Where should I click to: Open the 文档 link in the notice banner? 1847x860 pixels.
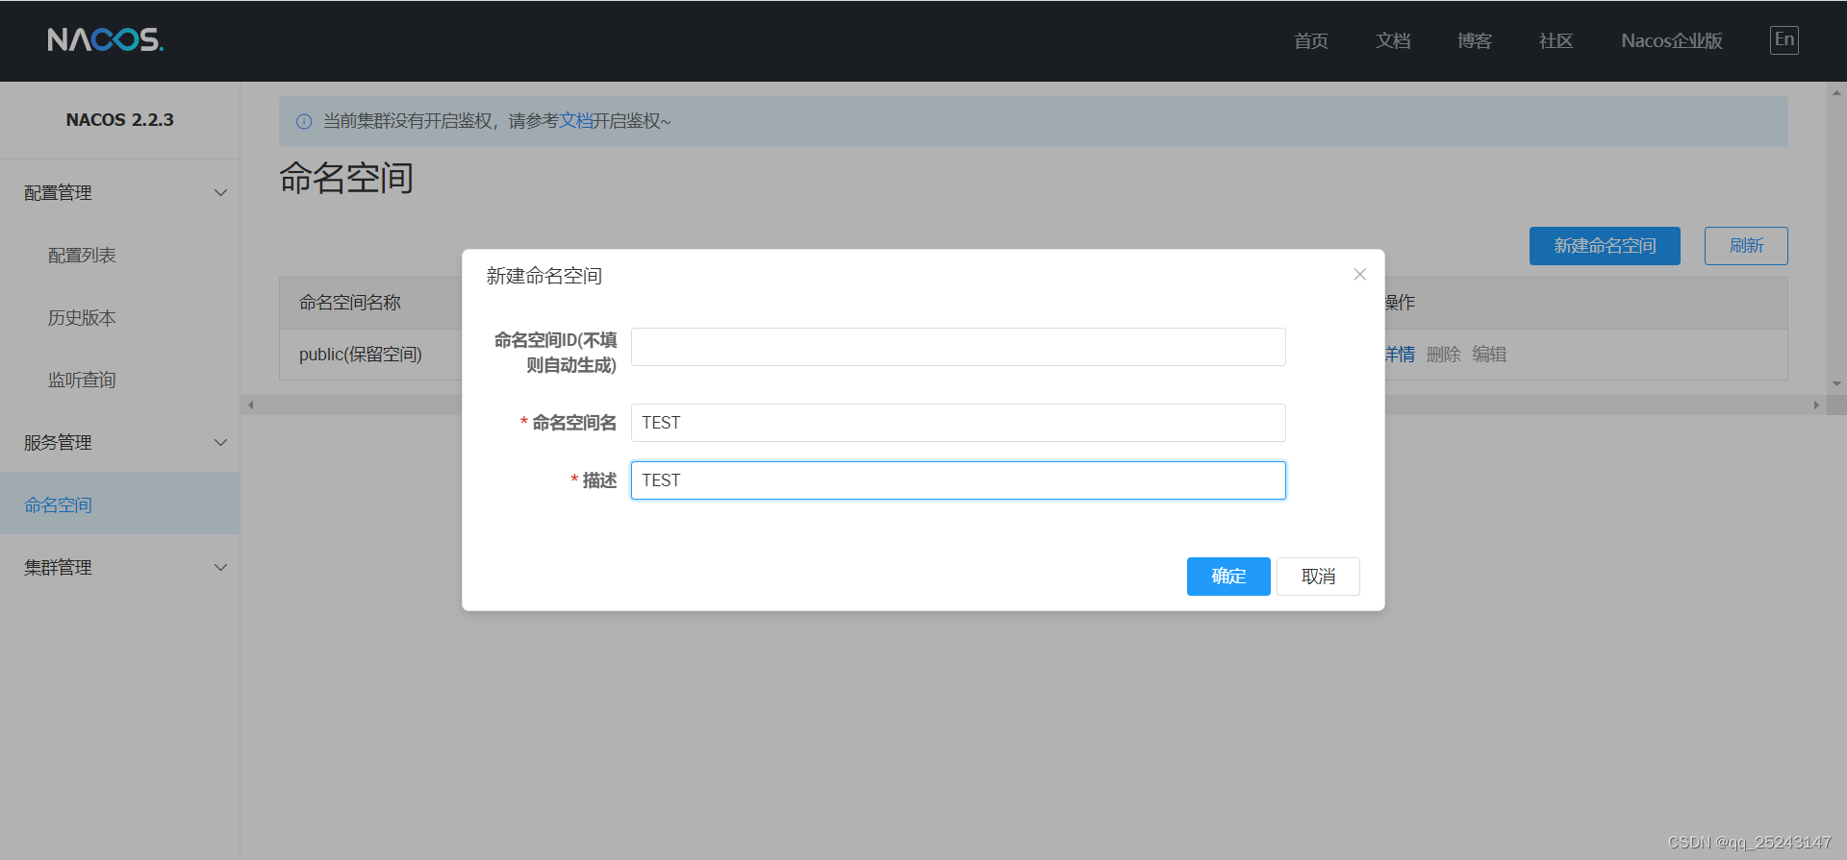[x=575, y=121]
